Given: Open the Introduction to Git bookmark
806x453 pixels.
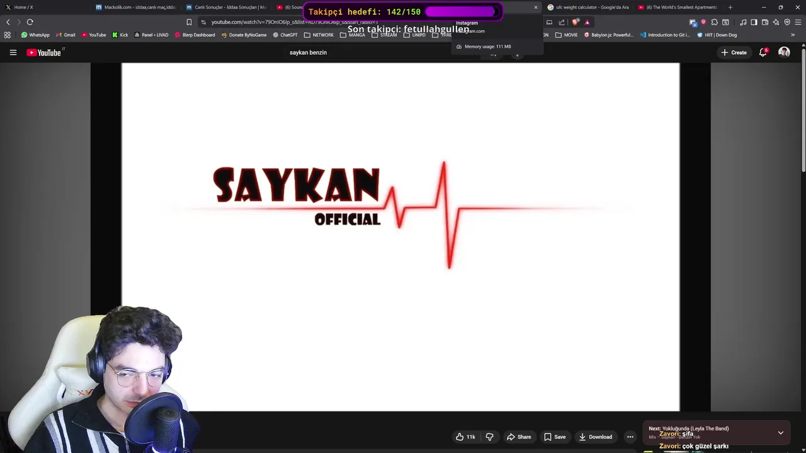Looking at the screenshot, I should coord(665,35).
